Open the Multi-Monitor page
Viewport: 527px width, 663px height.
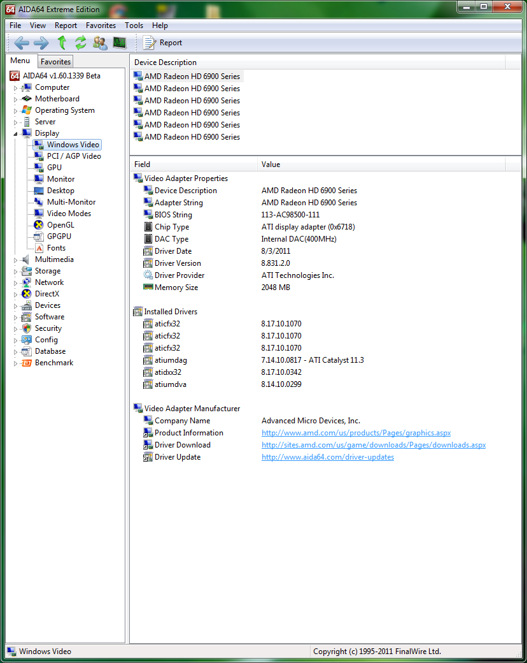point(71,201)
